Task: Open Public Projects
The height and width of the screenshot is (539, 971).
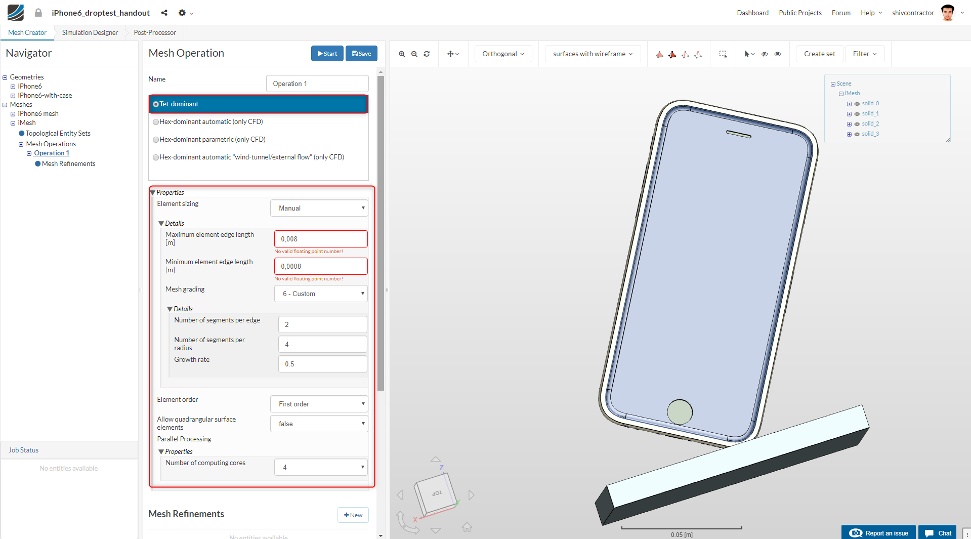Action: [800, 13]
